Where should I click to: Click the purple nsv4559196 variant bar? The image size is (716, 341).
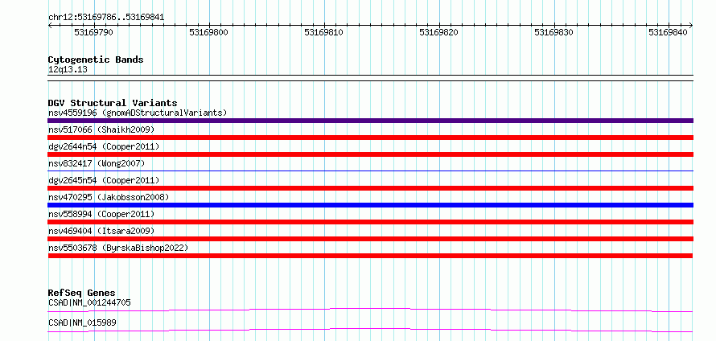370,121
